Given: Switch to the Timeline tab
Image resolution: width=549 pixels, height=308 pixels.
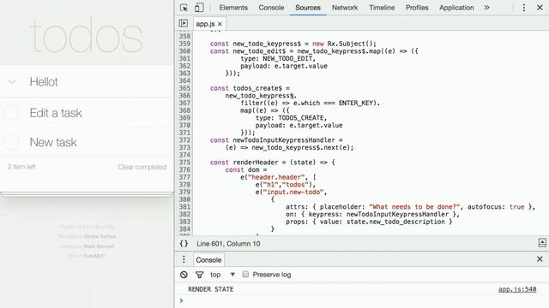Looking at the screenshot, I should point(382,8).
